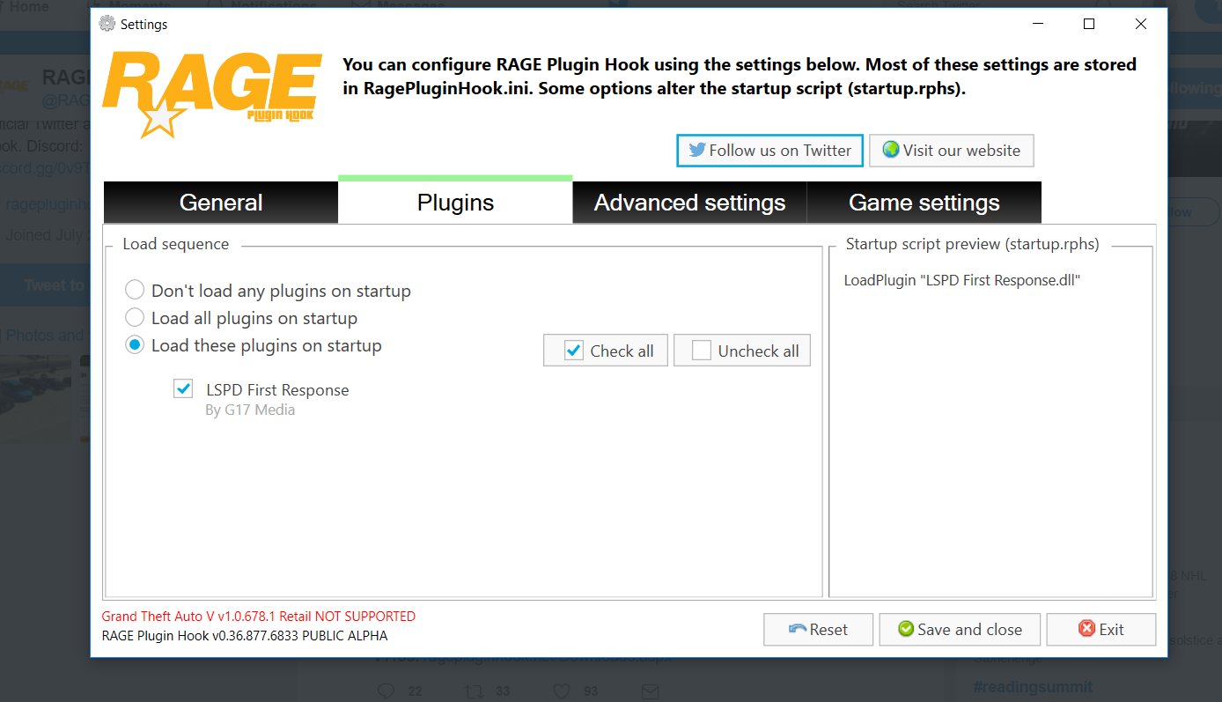Image resolution: width=1222 pixels, height=702 pixels.
Task: Open the Game settings tab
Action: (x=924, y=203)
